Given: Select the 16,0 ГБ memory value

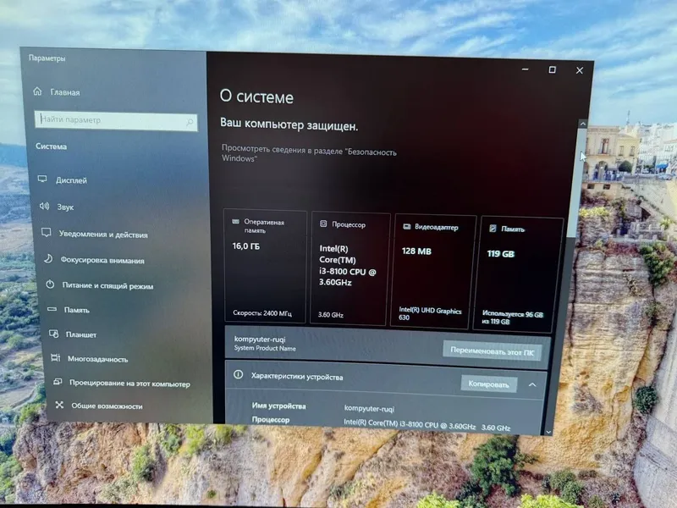Looking at the screenshot, I should (246, 246).
